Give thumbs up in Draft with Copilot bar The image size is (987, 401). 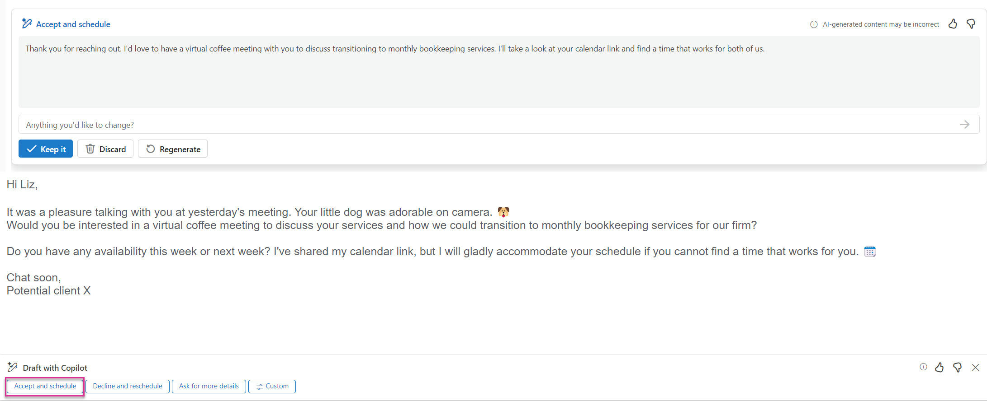[x=940, y=368]
